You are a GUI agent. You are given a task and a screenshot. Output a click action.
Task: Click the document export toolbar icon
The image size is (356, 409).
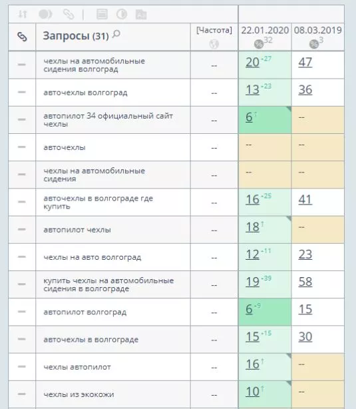pyautogui.click(x=141, y=15)
